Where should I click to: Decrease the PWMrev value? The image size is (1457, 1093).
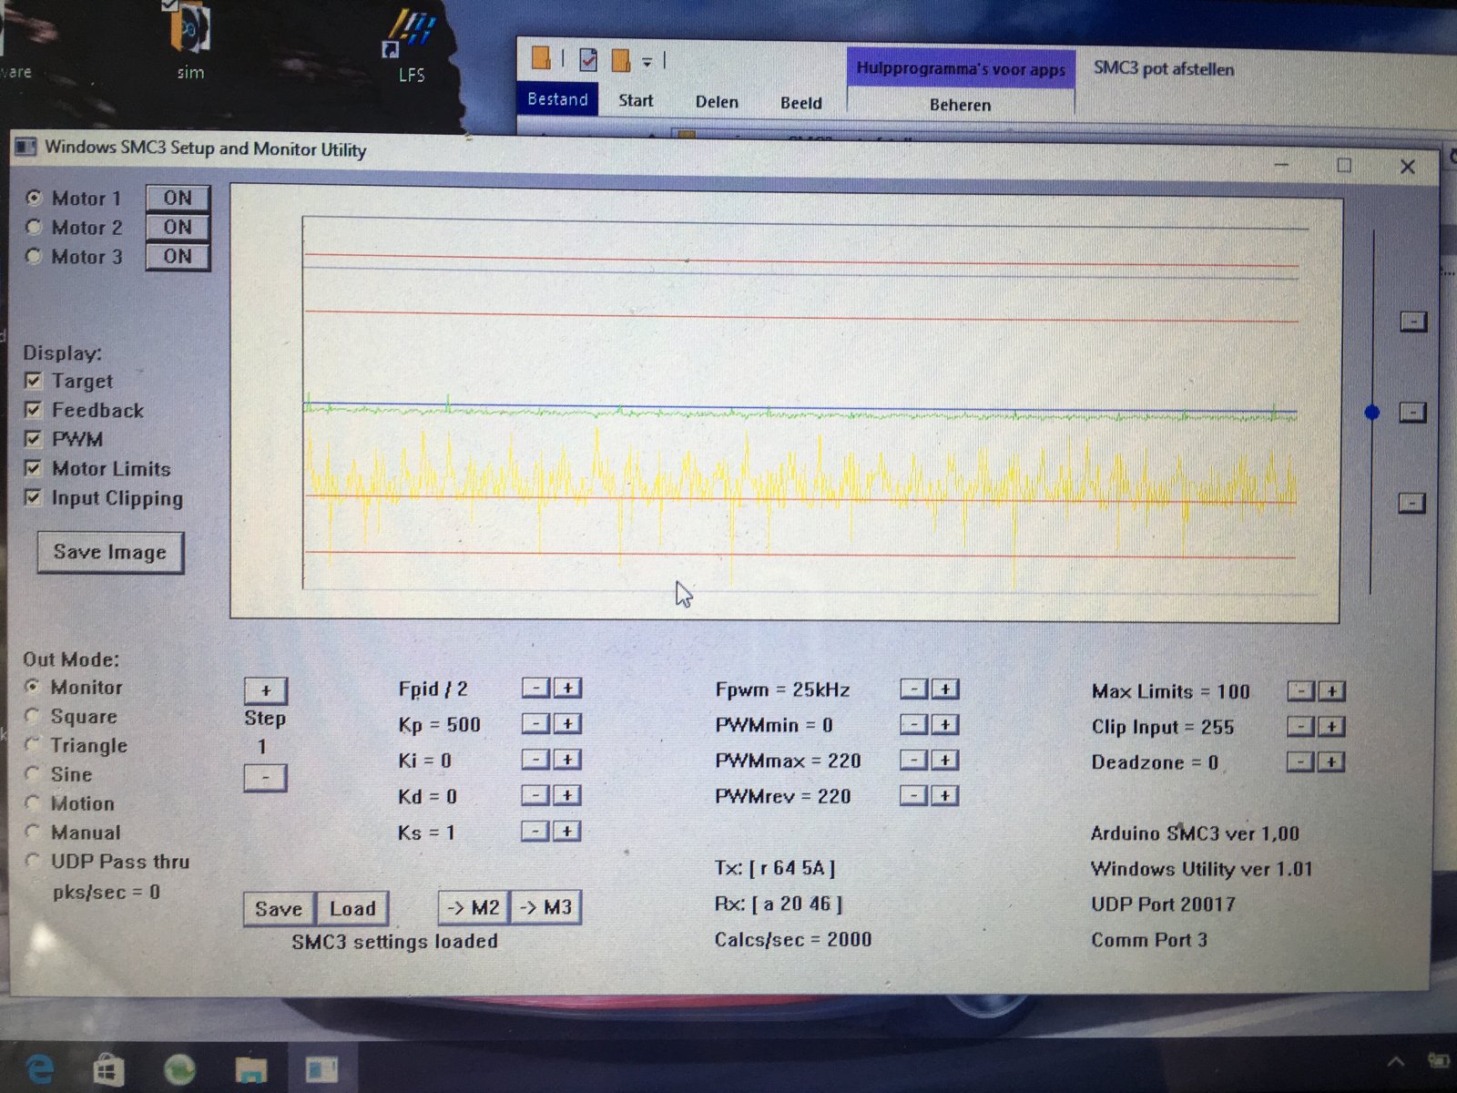point(913,795)
